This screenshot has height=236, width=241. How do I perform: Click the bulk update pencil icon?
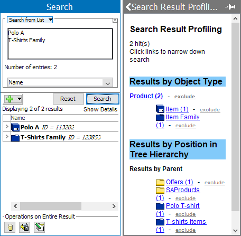click(x=39, y=227)
